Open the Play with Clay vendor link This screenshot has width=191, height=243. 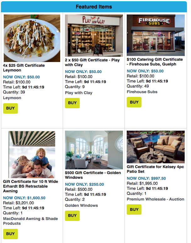(x=79, y=93)
